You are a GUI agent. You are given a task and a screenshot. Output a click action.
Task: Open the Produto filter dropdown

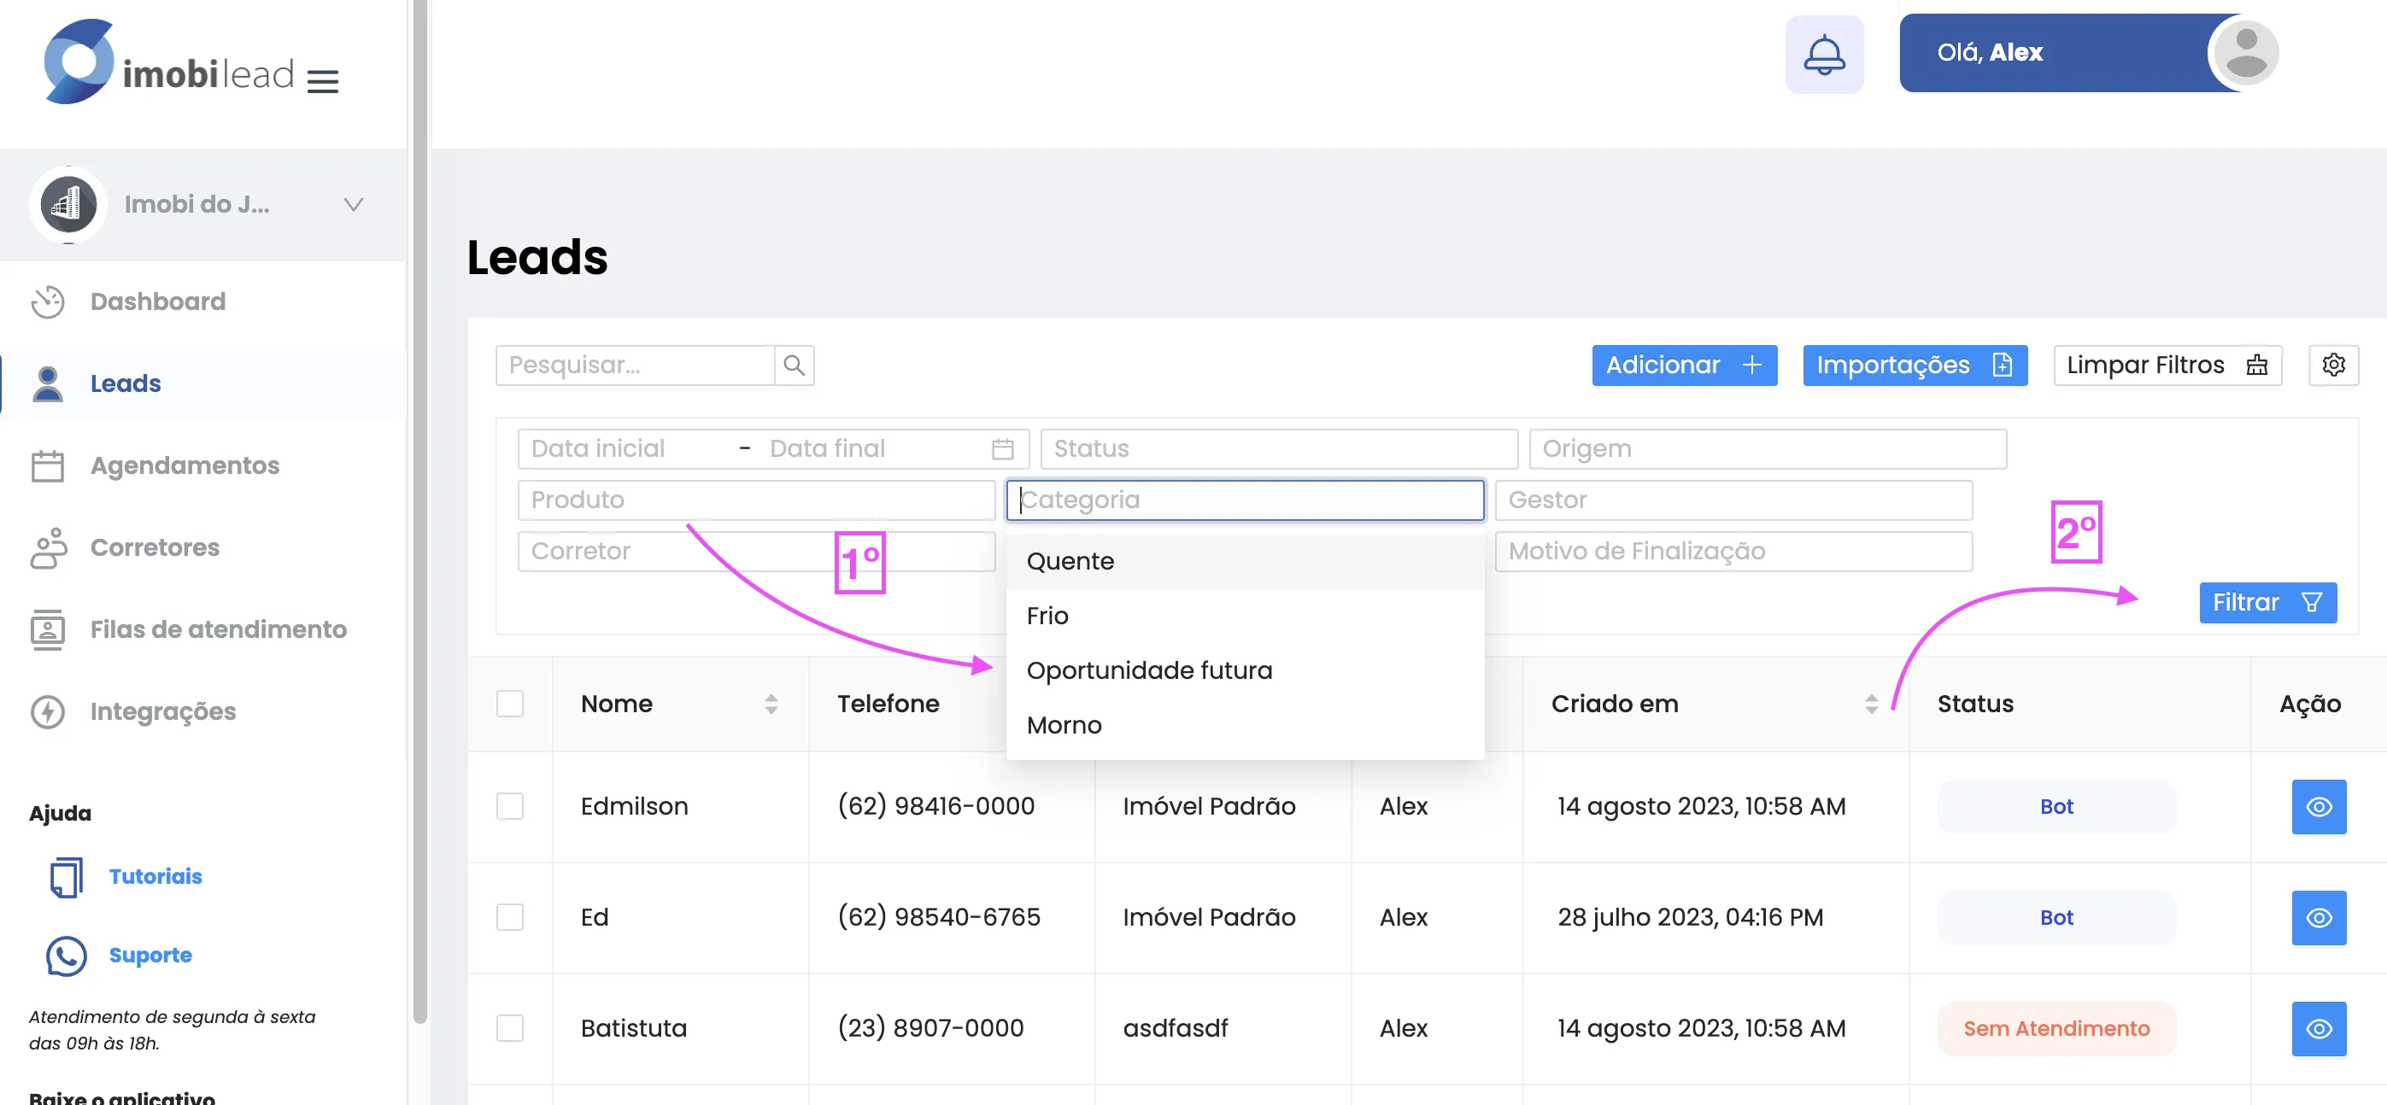756,500
